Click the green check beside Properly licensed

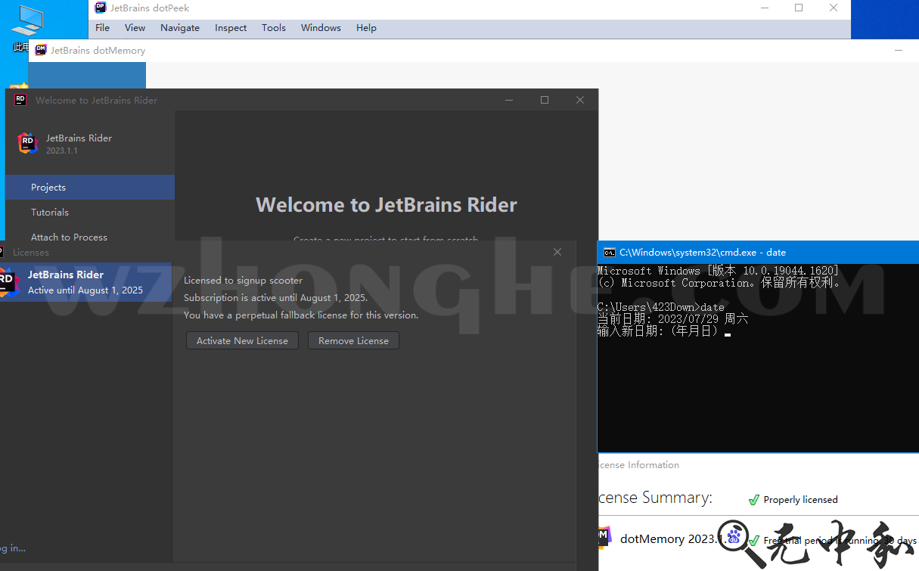click(753, 500)
